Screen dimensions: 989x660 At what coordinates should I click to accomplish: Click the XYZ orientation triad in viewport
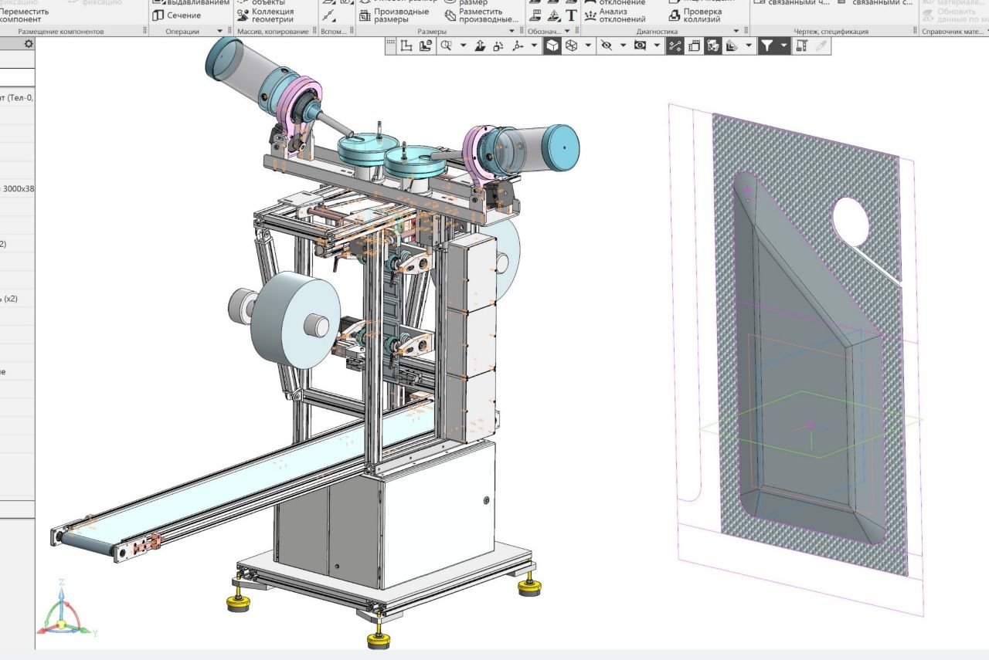[64, 614]
